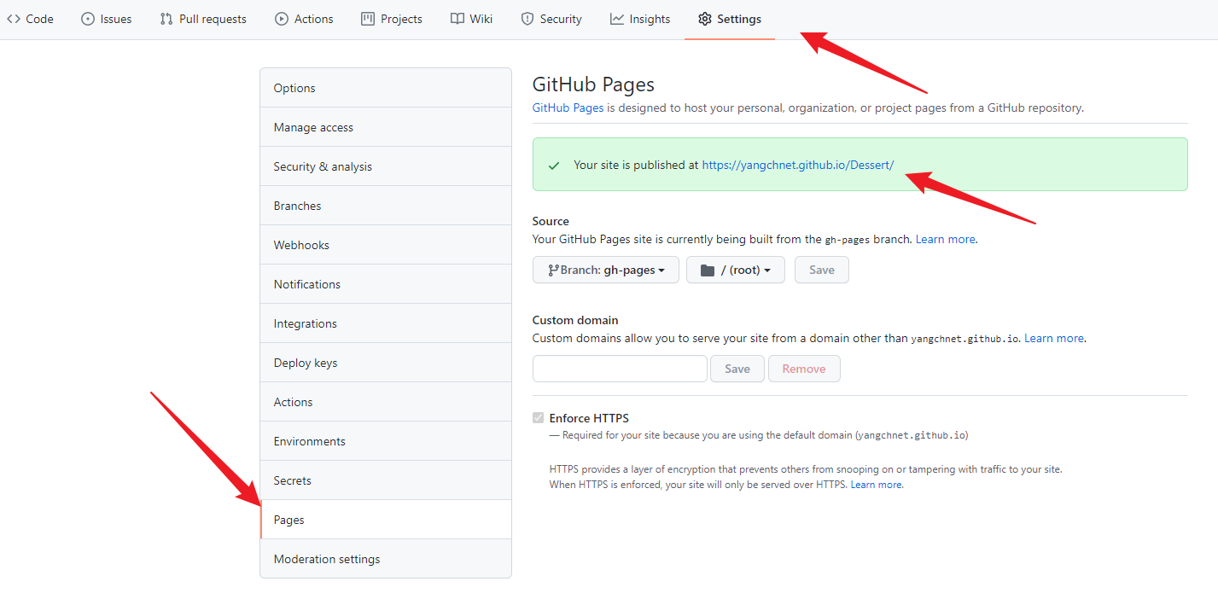Image resolution: width=1218 pixels, height=599 pixels.
Task: Click the Insights graph icon
Action: tap(617, 19)
